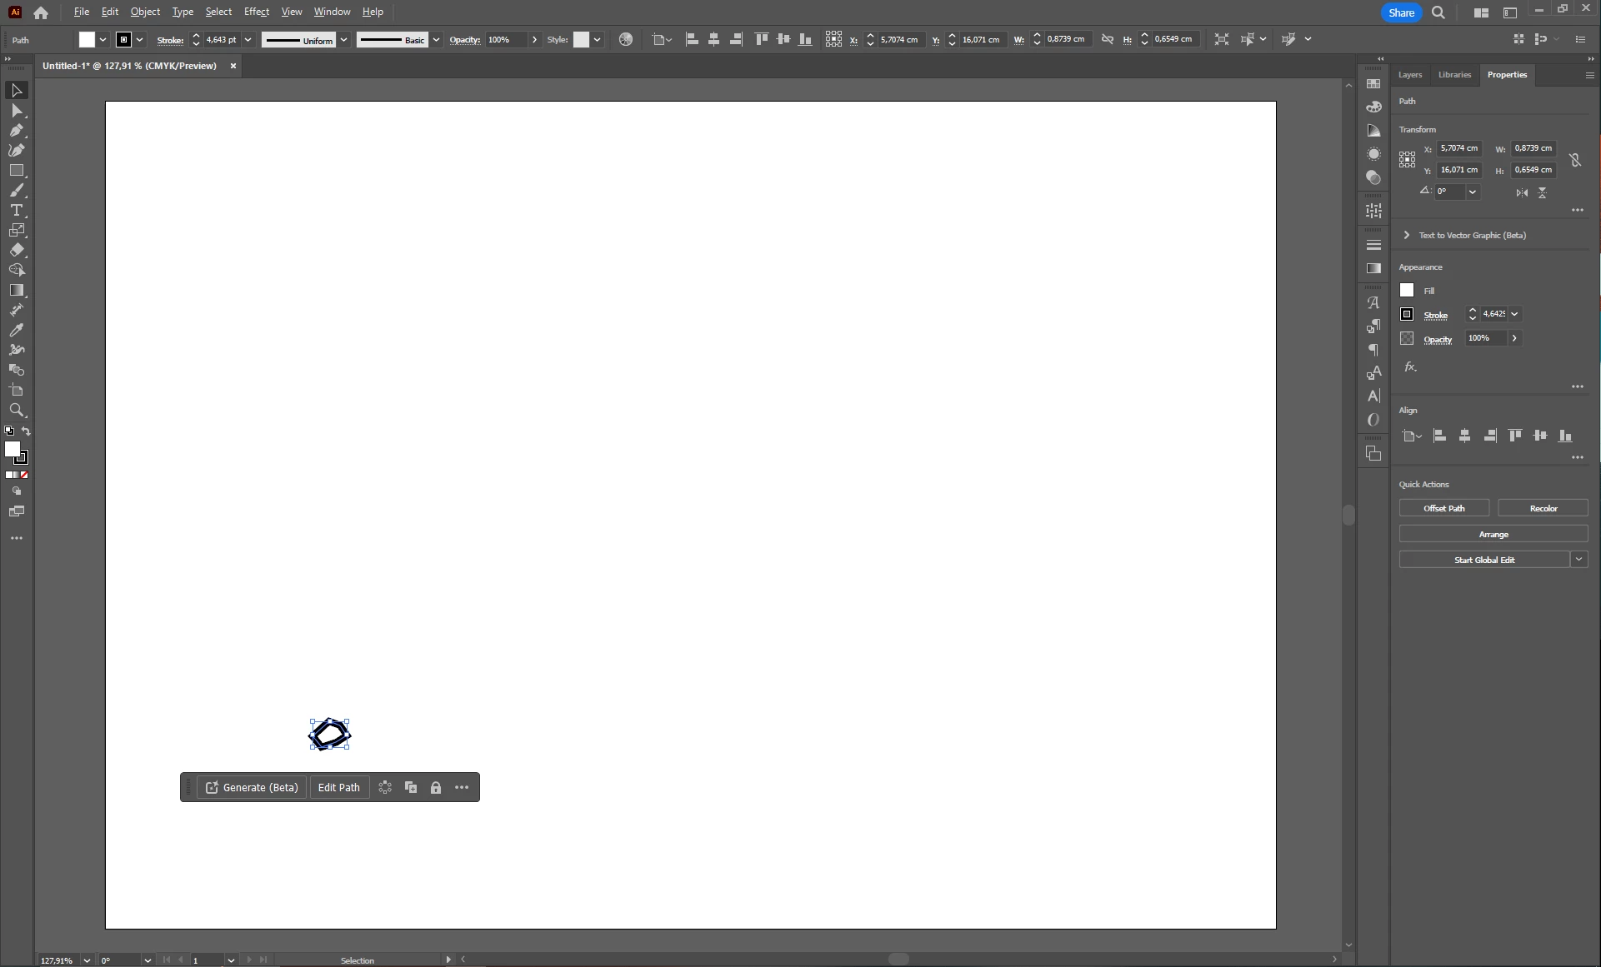1601x967 pixels.
Task: Open the Effect menu
Action: point(256,12)
